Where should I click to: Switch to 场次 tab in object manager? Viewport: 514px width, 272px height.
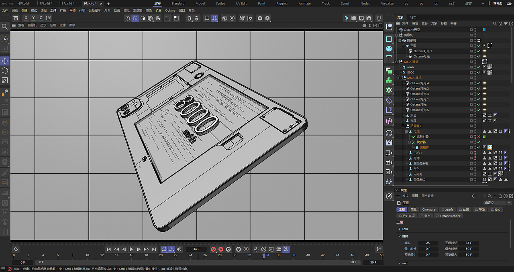413,17
